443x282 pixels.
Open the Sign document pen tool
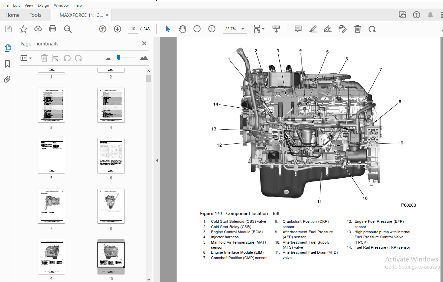point(327,29)
